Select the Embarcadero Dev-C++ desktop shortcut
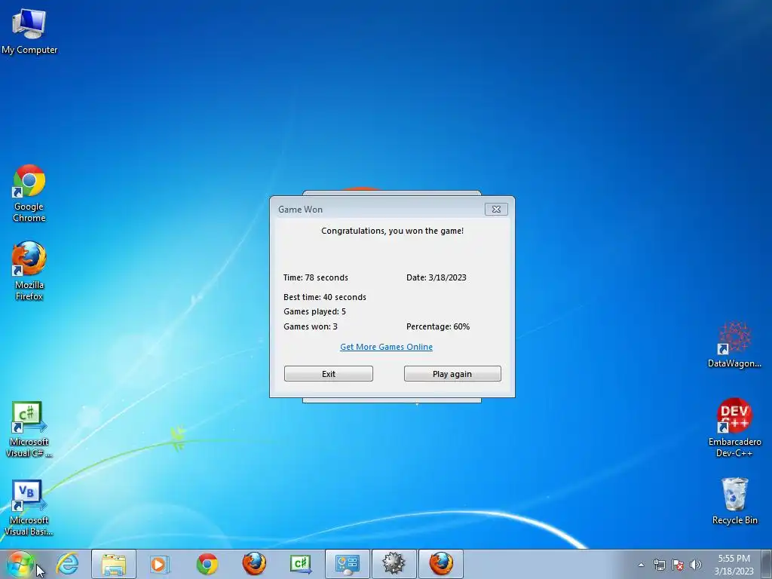Image resolution: width=772 pixels, height=579 pixels. point(734,428)
